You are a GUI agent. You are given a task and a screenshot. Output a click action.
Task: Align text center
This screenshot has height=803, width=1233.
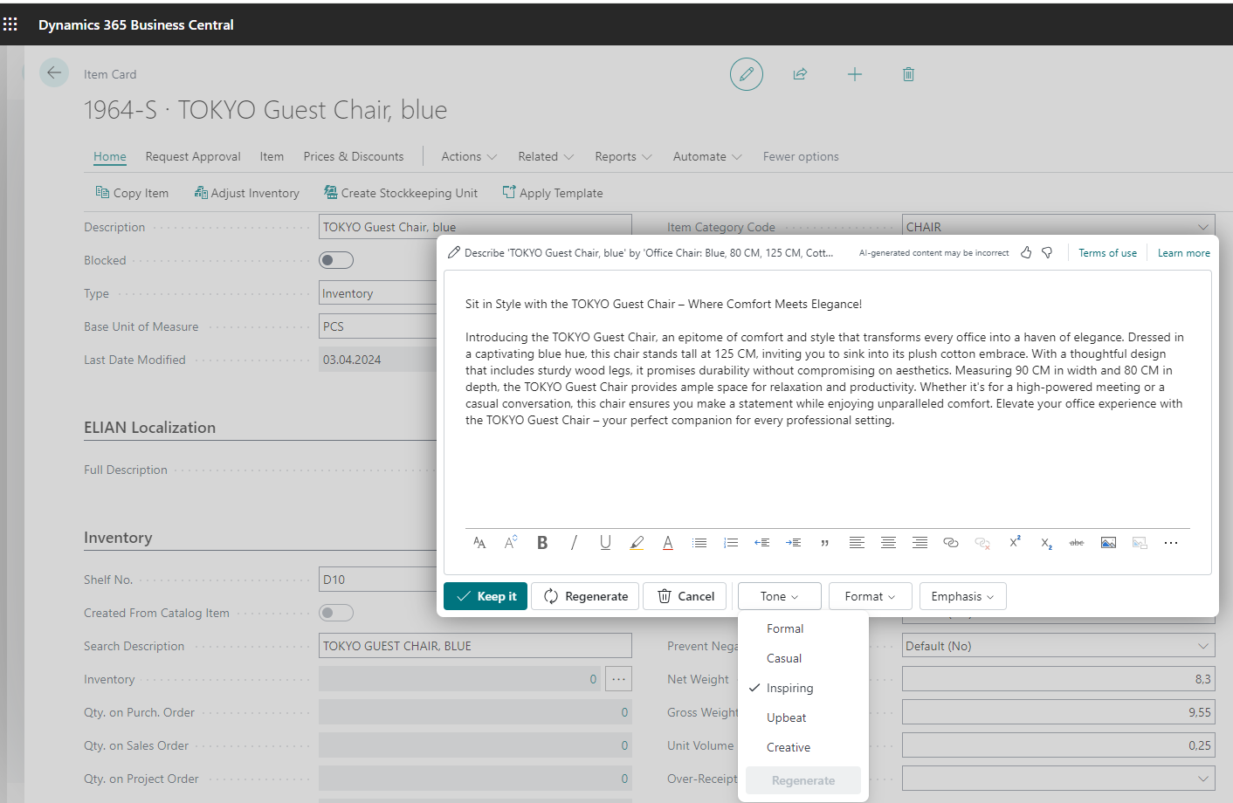click(888, 543)
